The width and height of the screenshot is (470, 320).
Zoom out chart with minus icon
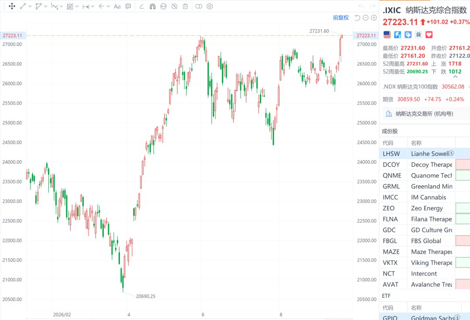365,18
